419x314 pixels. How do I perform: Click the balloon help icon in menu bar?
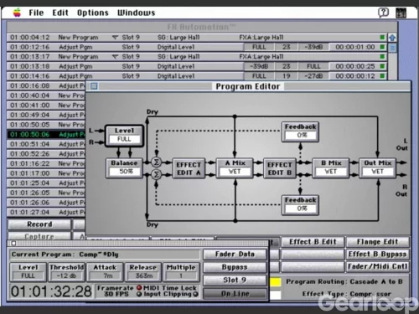click(383, 13)
